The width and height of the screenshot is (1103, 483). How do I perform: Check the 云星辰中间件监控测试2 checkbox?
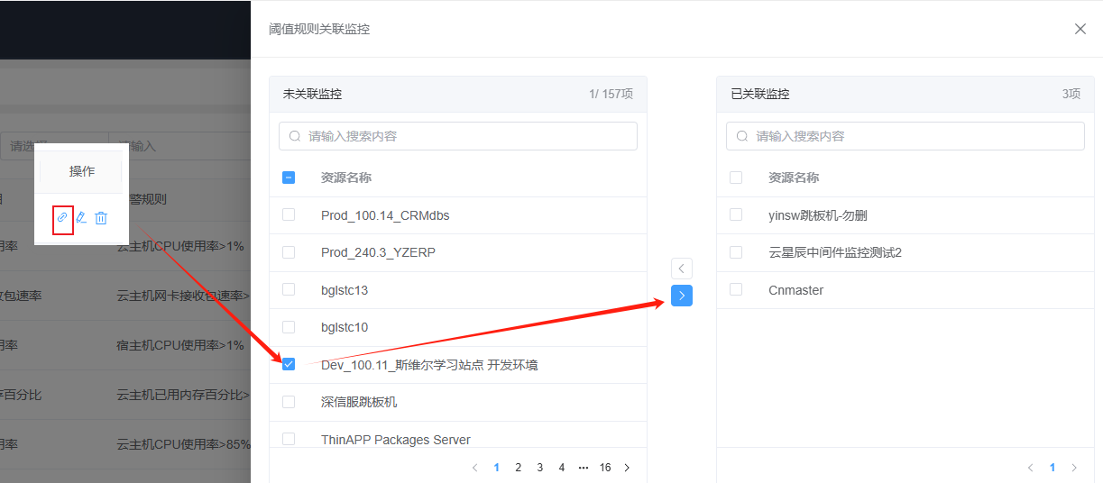tap(736, 252)
